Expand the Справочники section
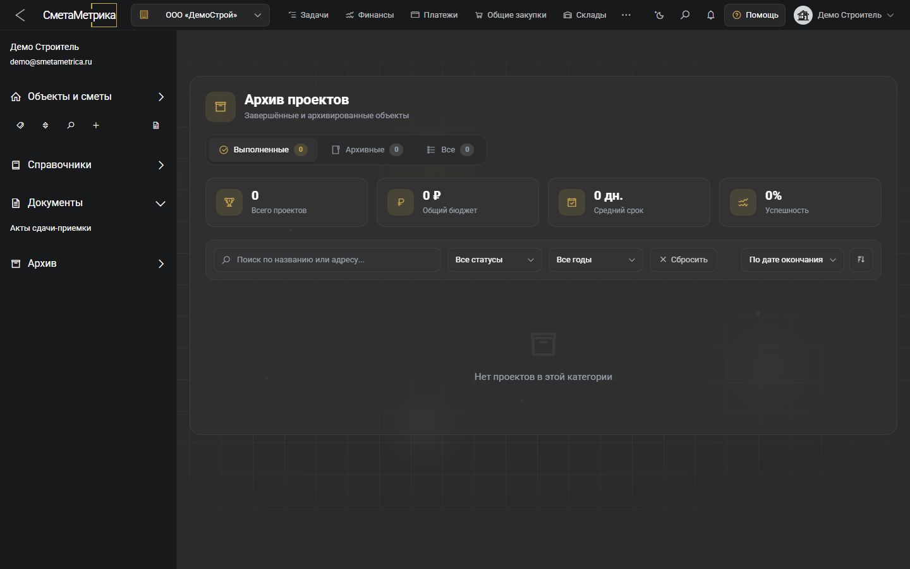 (x=88, y=165)
